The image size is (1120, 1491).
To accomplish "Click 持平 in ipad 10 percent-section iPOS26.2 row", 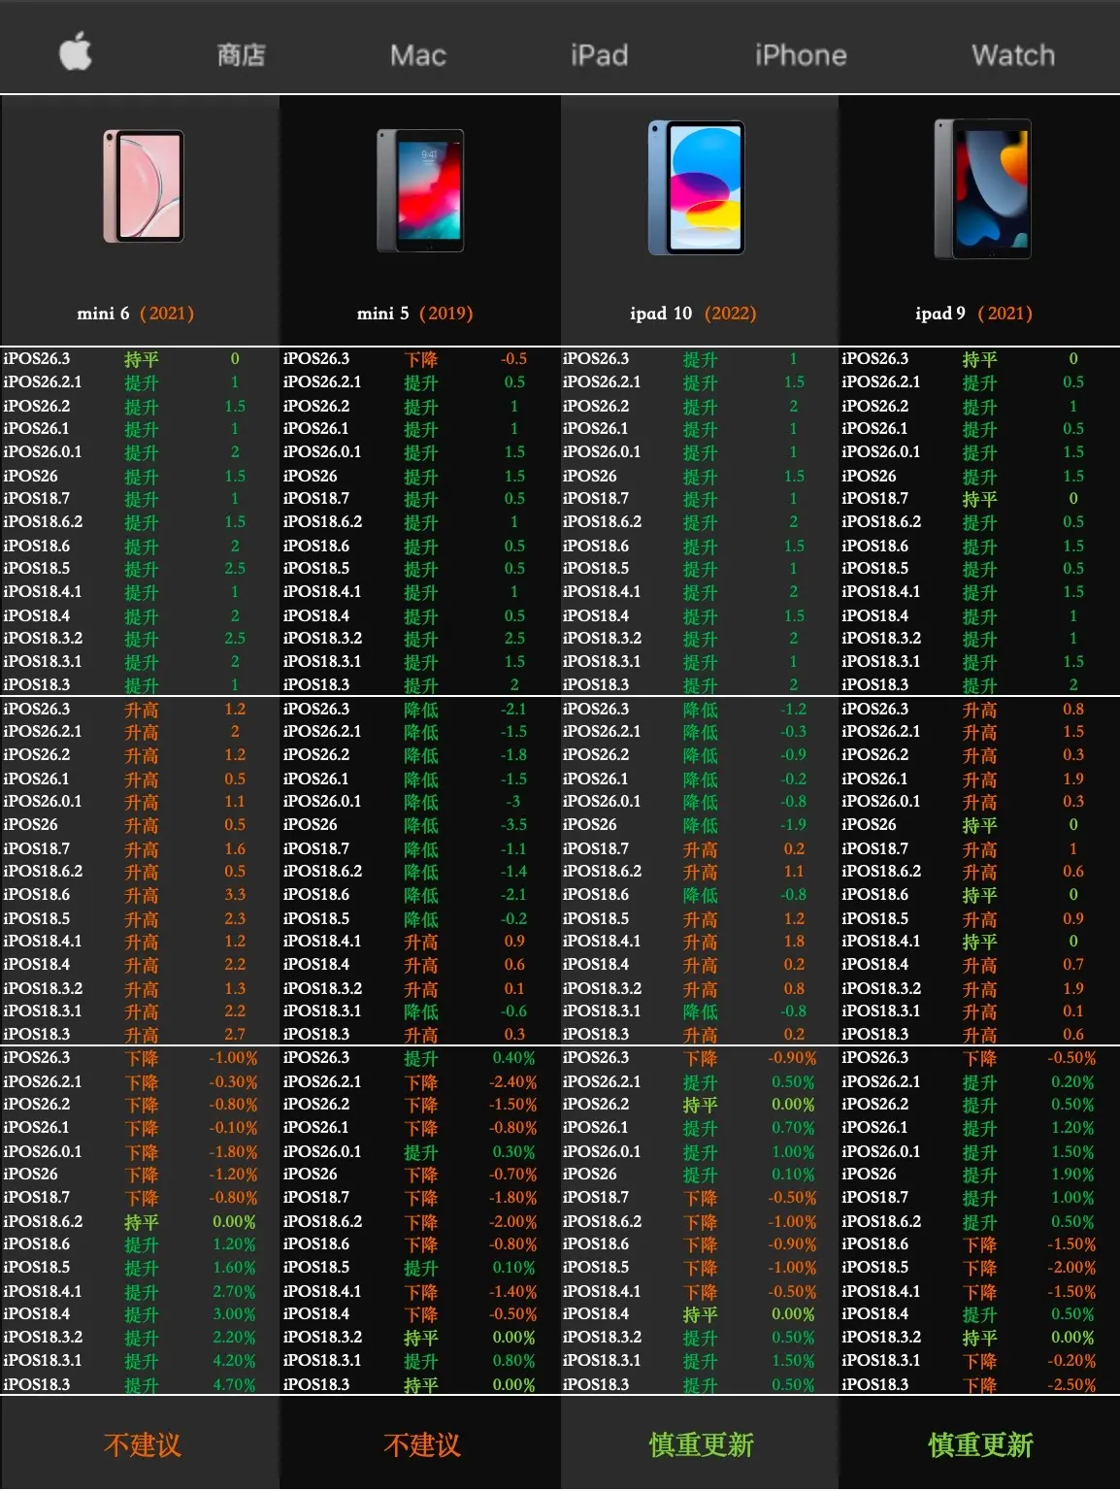I will coord(700,1106).
